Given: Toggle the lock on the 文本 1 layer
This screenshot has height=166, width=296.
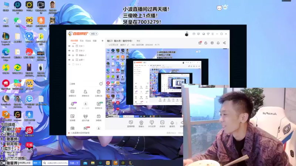Looking at the screenshot, I should pos(73,46).
